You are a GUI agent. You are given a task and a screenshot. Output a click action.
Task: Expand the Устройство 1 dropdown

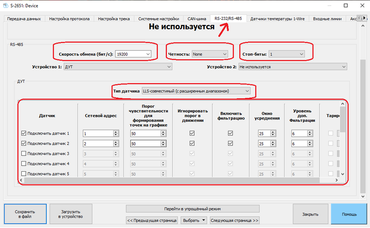(118, 66)
